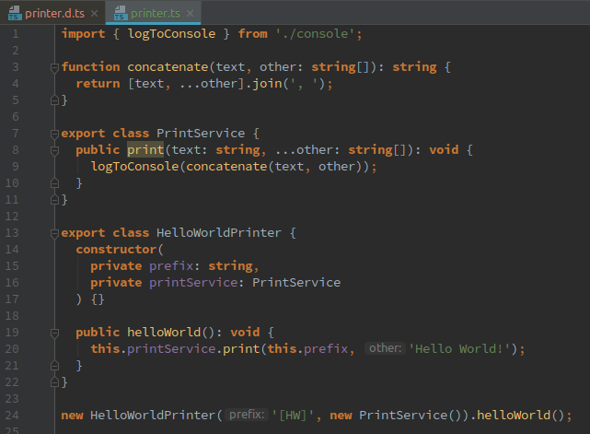590x434 pixels.
Task: Click the logToConsole call on line 9
Action: click(134, 166)
